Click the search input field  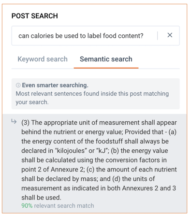click(96, 36)
